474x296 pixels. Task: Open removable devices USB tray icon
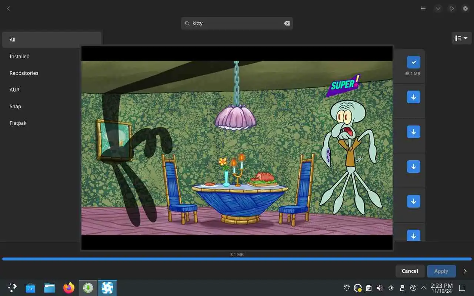pos(402,288)
